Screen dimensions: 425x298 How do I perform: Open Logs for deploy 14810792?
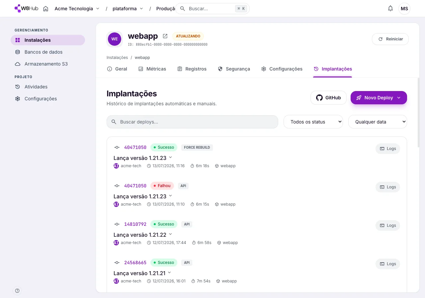click(x=388, y=225)
